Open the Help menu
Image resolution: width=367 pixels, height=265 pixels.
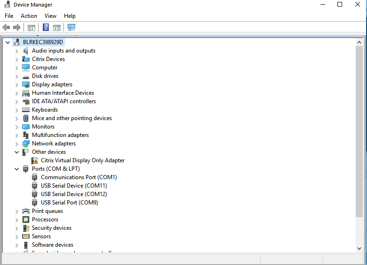pyautogui.click(x=70, y=16)
